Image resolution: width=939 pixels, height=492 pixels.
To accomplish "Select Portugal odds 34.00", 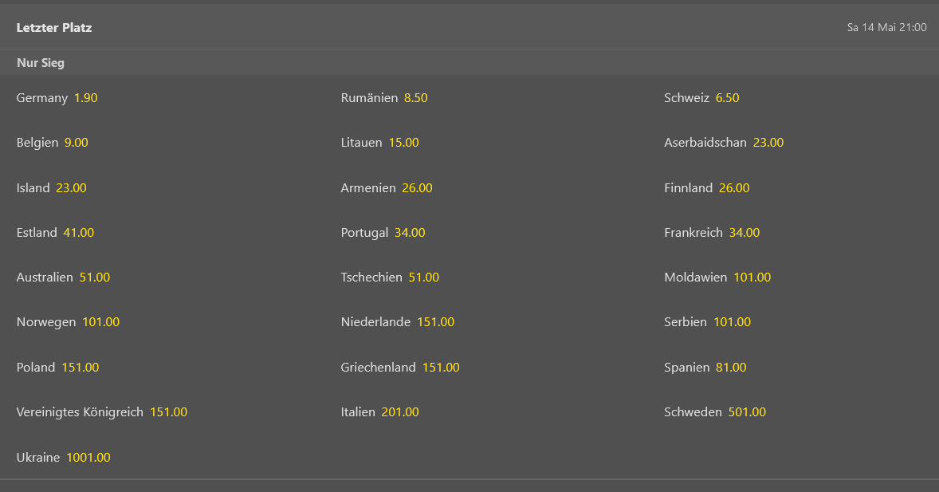I will pyautogui.click(x=383, y=233).
